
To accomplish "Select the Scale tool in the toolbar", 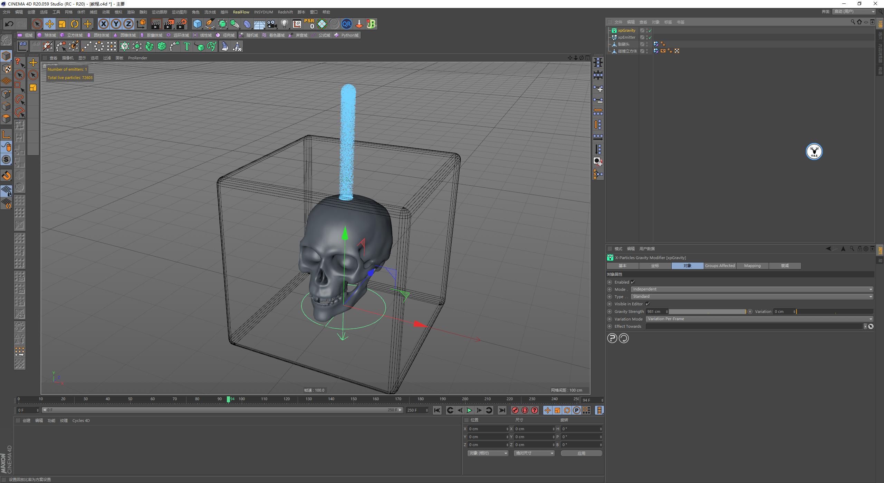I will coord(62,24).
